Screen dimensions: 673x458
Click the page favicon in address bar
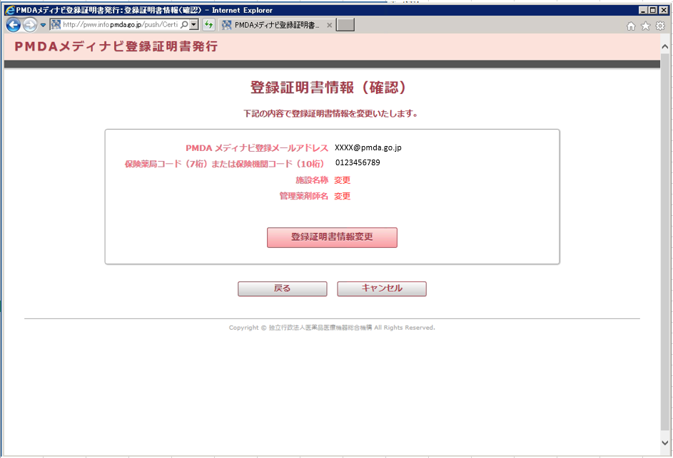point(56,25)
